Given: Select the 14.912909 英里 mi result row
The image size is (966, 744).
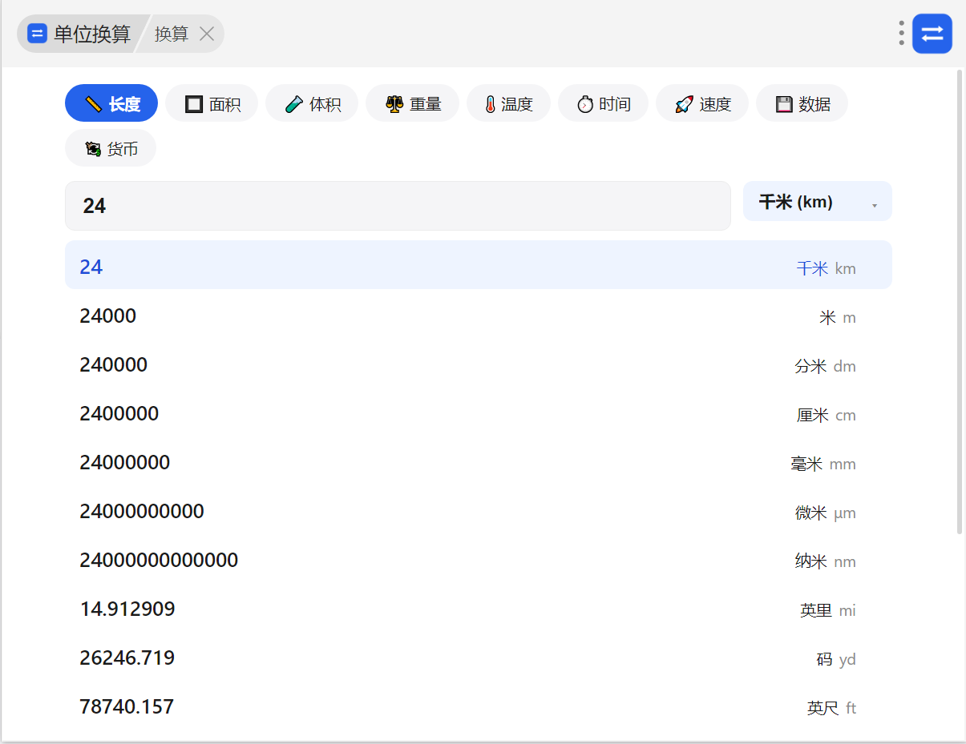Looking at the screenshot, I should click(479, 609).
